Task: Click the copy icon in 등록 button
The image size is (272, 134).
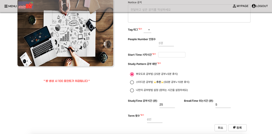Action: click(x=234, y=127)
